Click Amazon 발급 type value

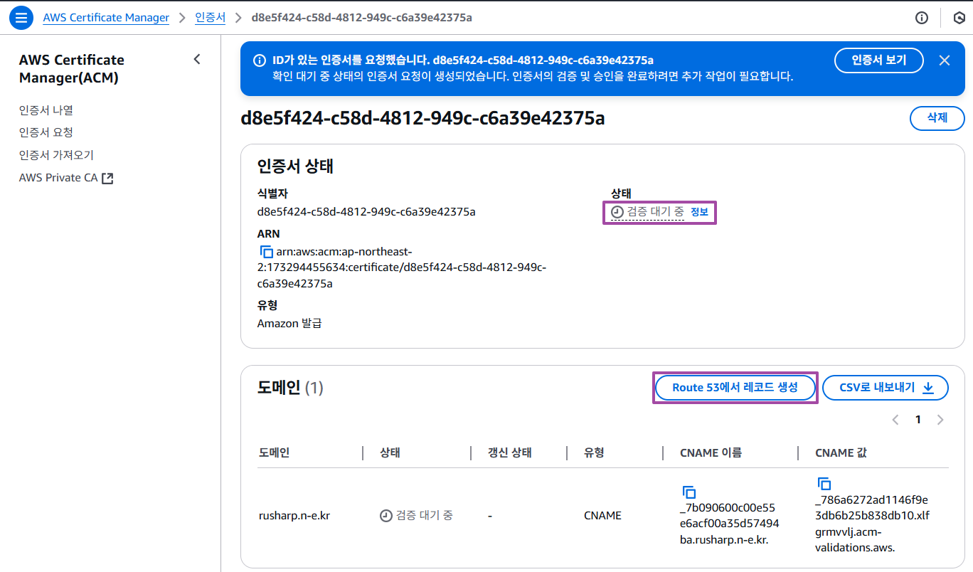pos(289,324)
